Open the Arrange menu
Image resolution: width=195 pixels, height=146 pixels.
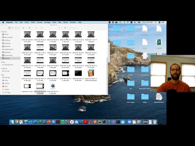pyautogui.click(x=47, y=22)
